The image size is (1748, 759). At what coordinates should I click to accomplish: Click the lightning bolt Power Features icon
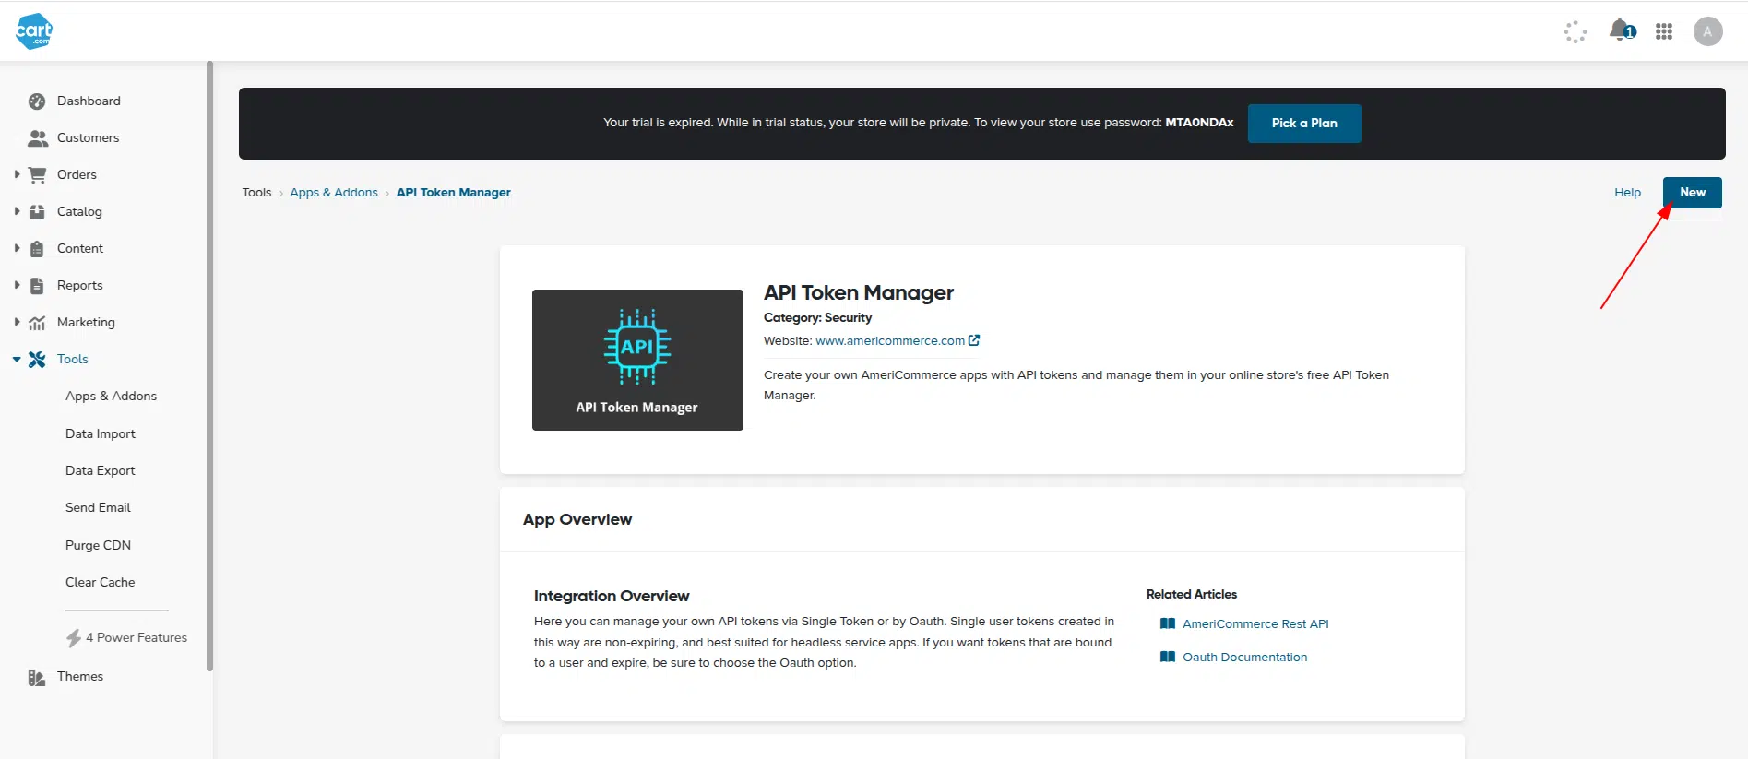74,638
